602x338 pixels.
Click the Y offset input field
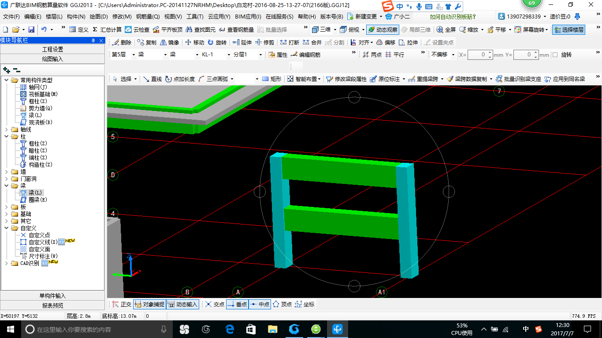click(526, 55)
